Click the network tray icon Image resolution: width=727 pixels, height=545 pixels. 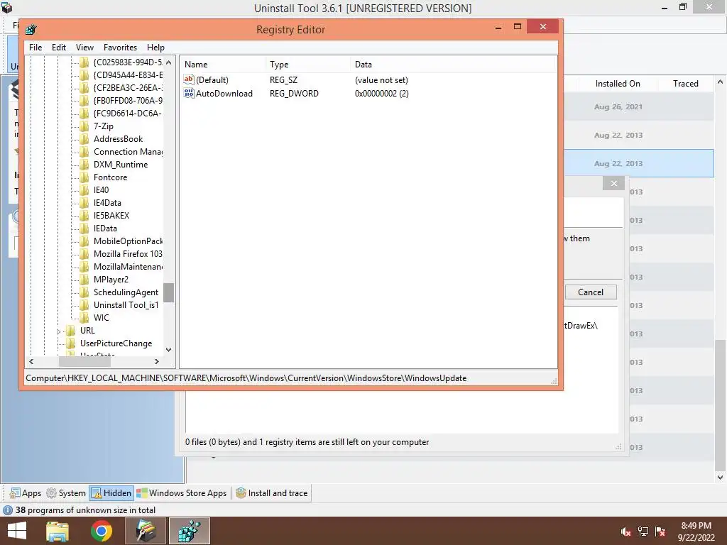pos(643,532)
